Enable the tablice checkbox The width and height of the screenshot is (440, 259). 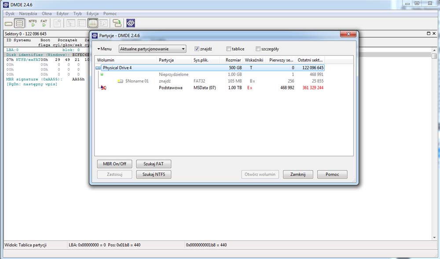[229, 49]
